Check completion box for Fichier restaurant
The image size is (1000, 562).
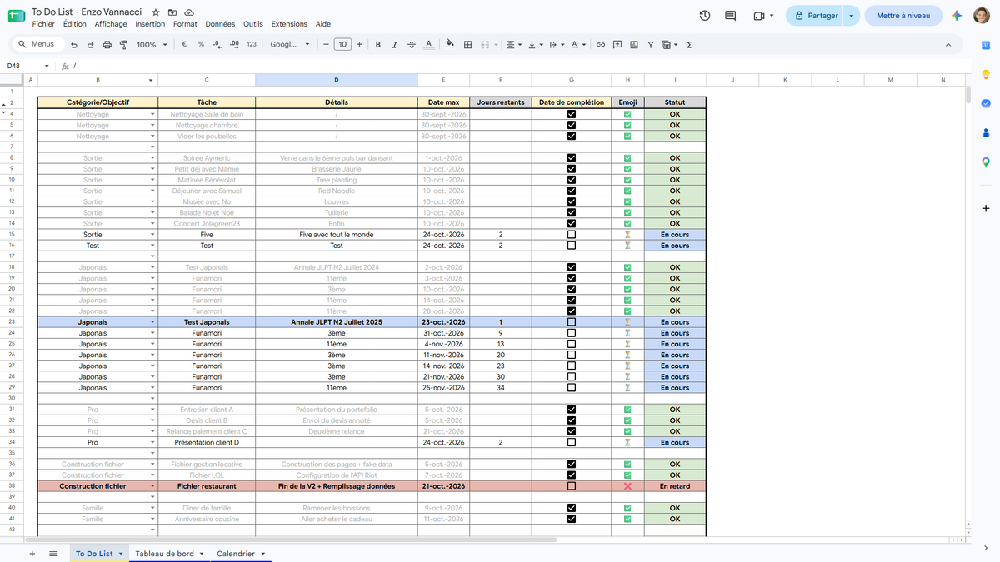click(572, 486)
